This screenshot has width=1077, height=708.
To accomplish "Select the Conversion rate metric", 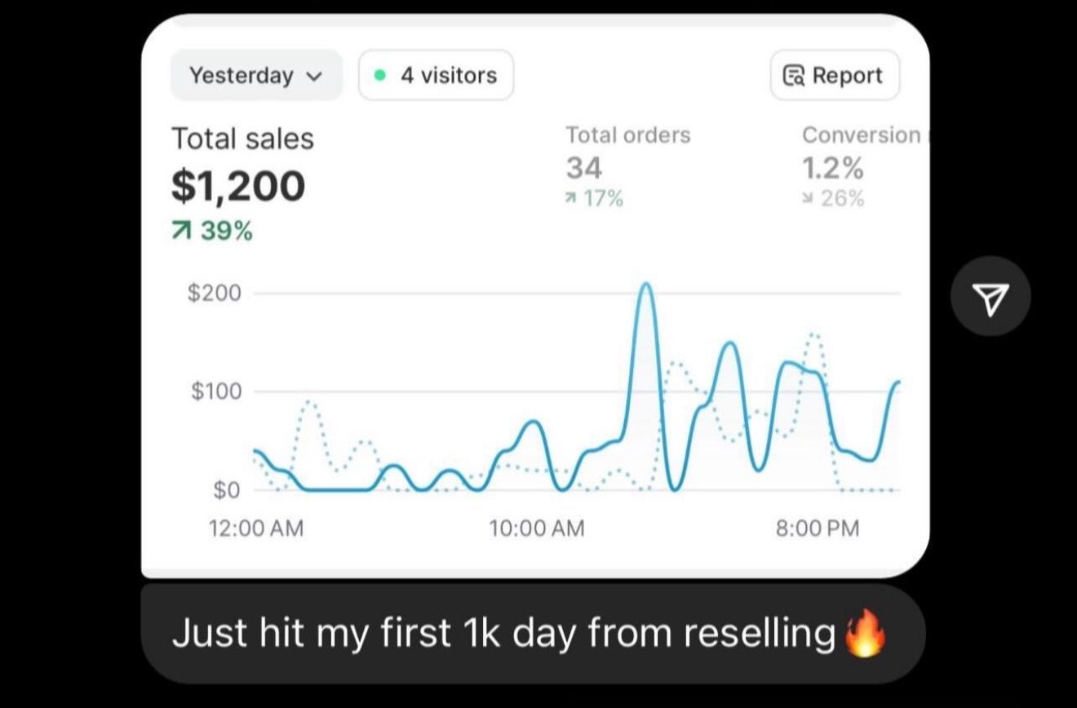I will (x=862, y=135).
